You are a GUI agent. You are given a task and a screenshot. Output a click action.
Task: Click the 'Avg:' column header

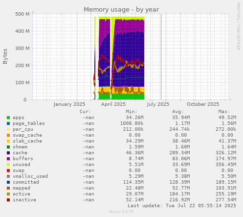coord(178,112)
